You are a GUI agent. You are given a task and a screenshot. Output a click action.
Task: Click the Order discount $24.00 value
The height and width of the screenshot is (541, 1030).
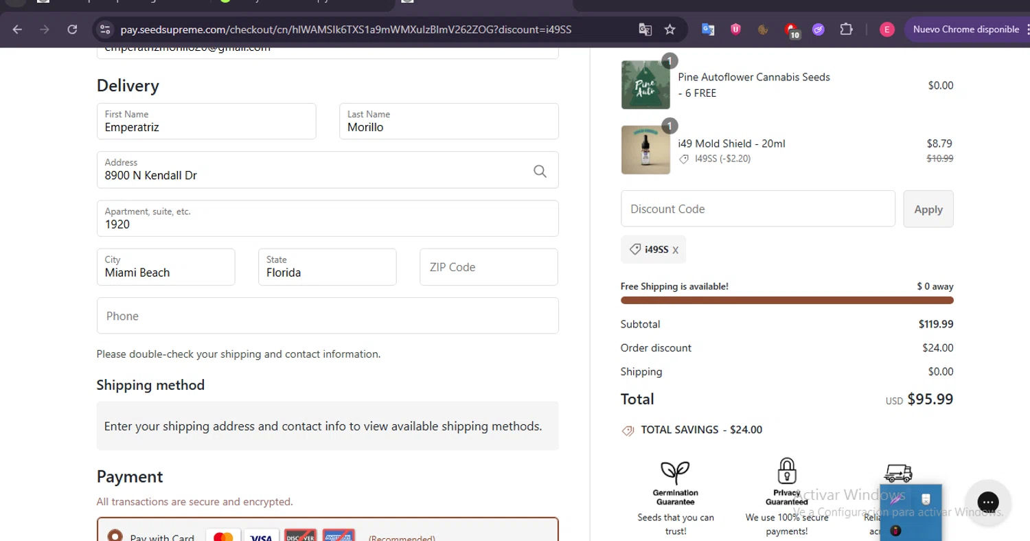[937, 348]
